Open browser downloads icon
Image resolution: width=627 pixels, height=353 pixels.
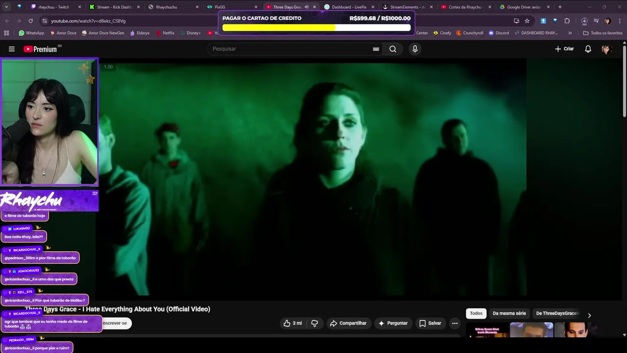click(584, 21)
